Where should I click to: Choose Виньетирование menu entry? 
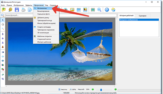[x=46, y=11]
